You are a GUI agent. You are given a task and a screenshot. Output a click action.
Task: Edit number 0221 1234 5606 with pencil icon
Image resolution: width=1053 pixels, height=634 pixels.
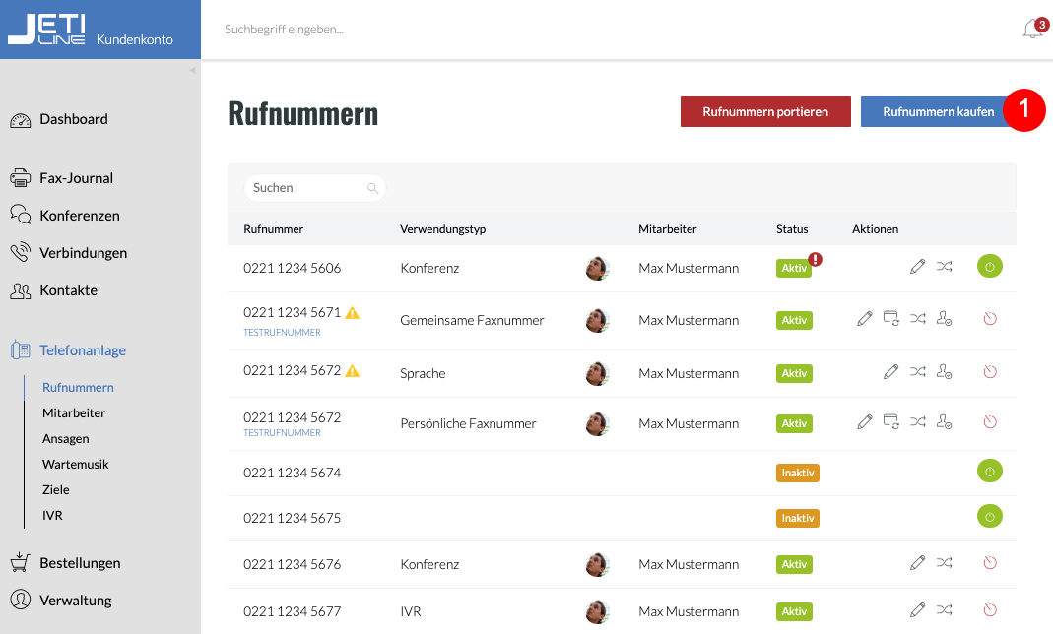click(917, 267)
